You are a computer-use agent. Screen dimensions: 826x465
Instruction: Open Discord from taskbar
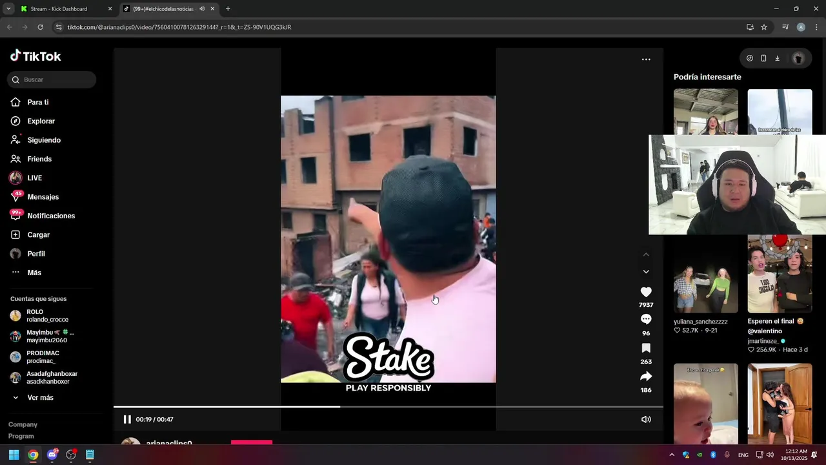click(x=52, y=455)
